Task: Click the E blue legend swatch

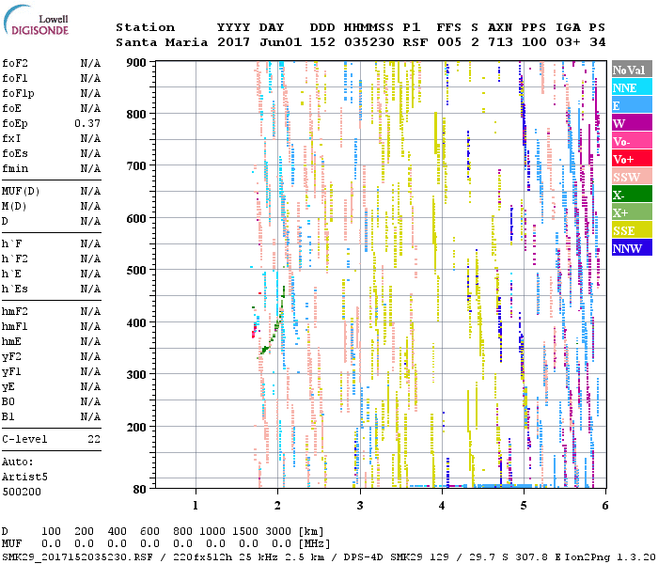Action: (632, 105)
